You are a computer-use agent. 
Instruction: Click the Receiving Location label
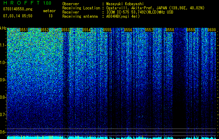81,8
